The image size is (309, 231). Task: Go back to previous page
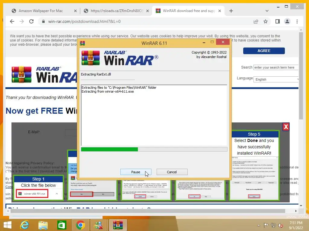[x=12, y=21]
